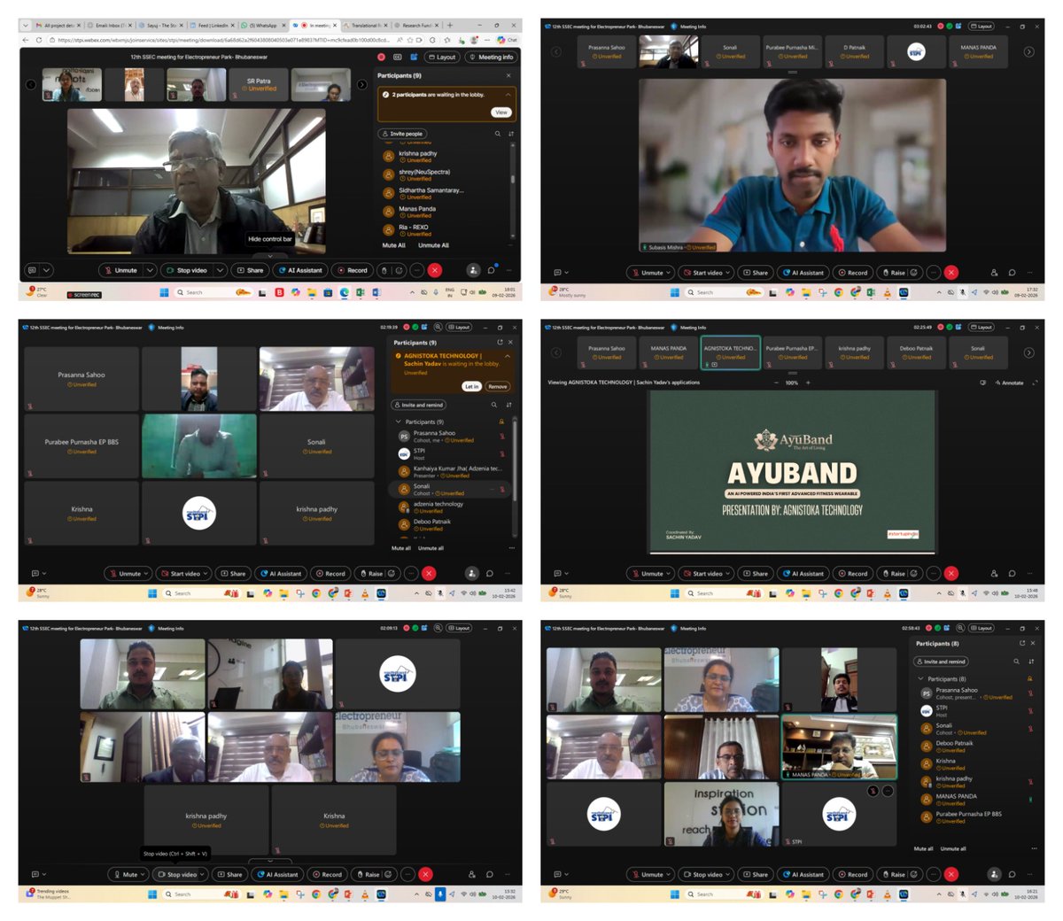Select shrey(NeuSpectra) in participants list
Image resolution: width=1063 pixels, height=921 pixels.
click(x=444, y=174)
